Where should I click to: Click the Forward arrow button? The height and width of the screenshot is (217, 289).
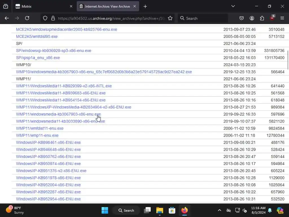17,18
